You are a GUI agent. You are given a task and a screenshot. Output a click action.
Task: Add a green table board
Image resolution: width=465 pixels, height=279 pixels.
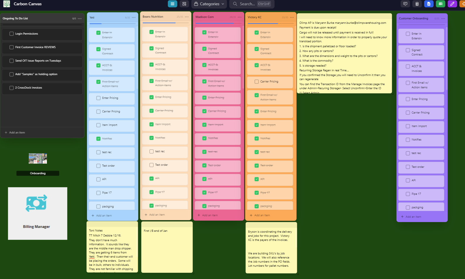[441, 4]
